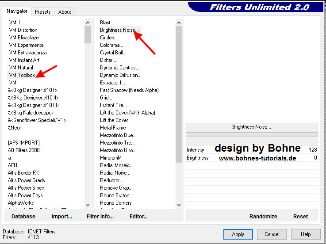Randomize the filter settings

263,217
